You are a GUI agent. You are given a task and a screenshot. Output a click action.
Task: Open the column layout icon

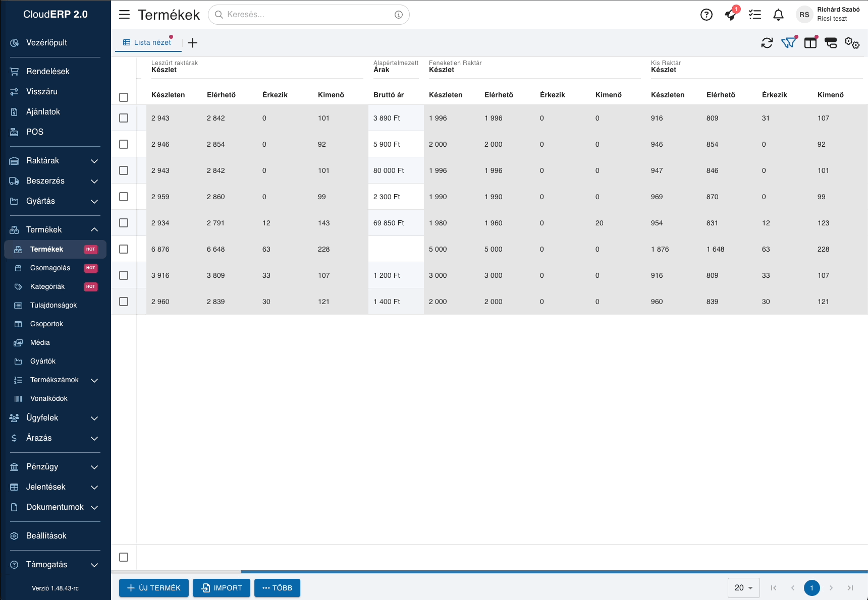810,43
